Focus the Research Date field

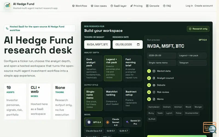pos(128,44)
